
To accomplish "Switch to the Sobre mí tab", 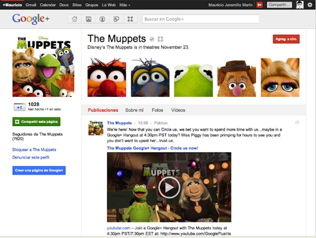I will pyautogui.click(x=134, y=110).
